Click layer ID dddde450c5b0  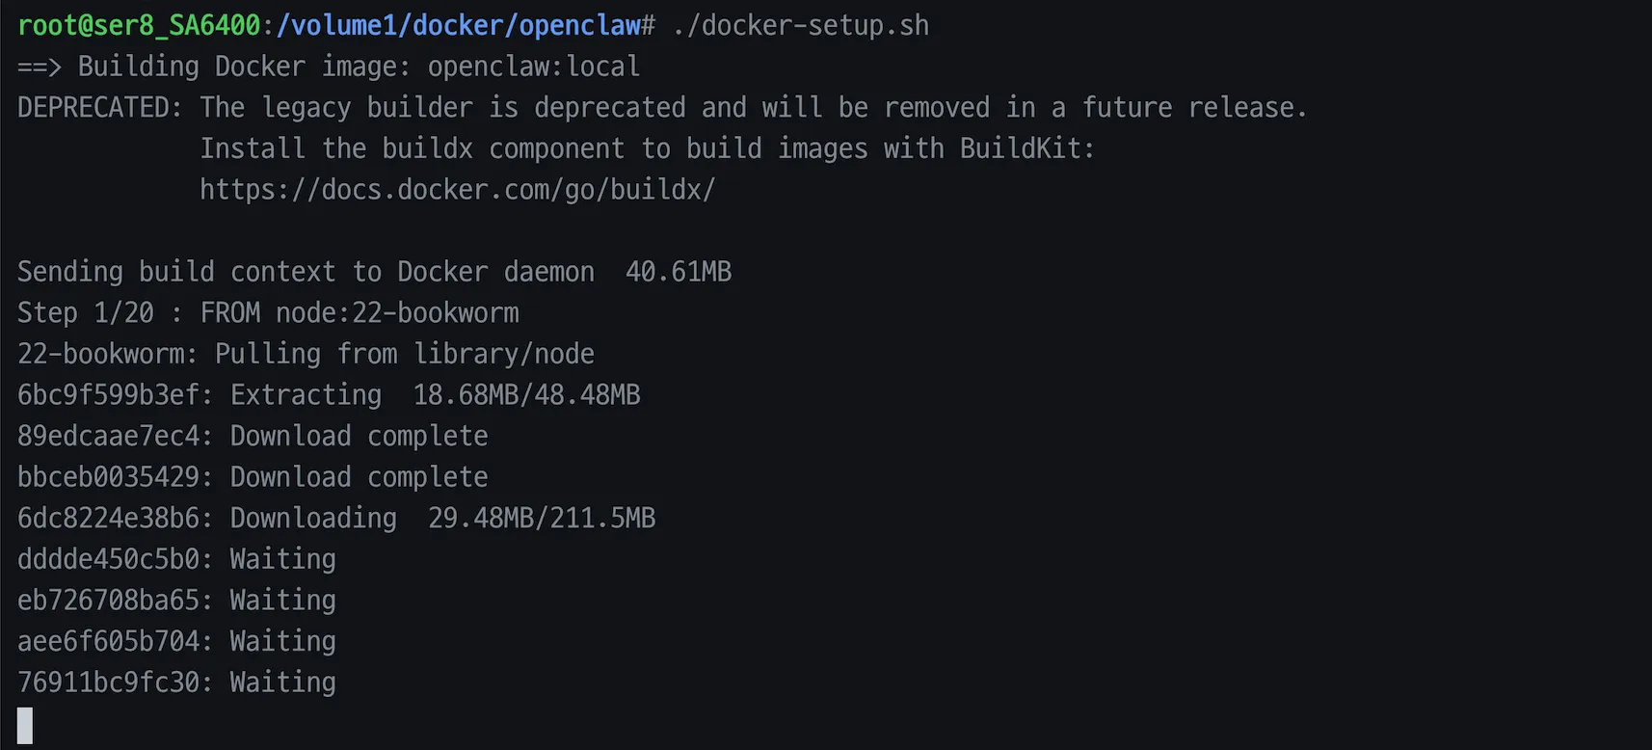click(x=108, y=559)
